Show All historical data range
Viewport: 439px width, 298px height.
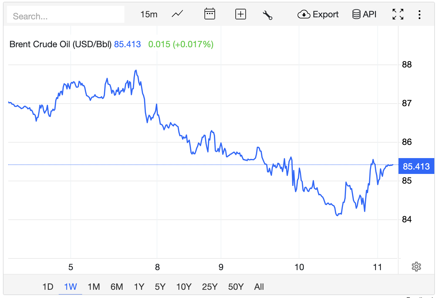259,287
